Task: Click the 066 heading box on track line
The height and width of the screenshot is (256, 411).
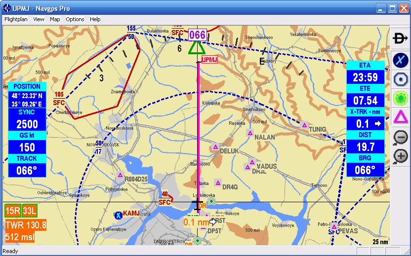Action: 197,35
